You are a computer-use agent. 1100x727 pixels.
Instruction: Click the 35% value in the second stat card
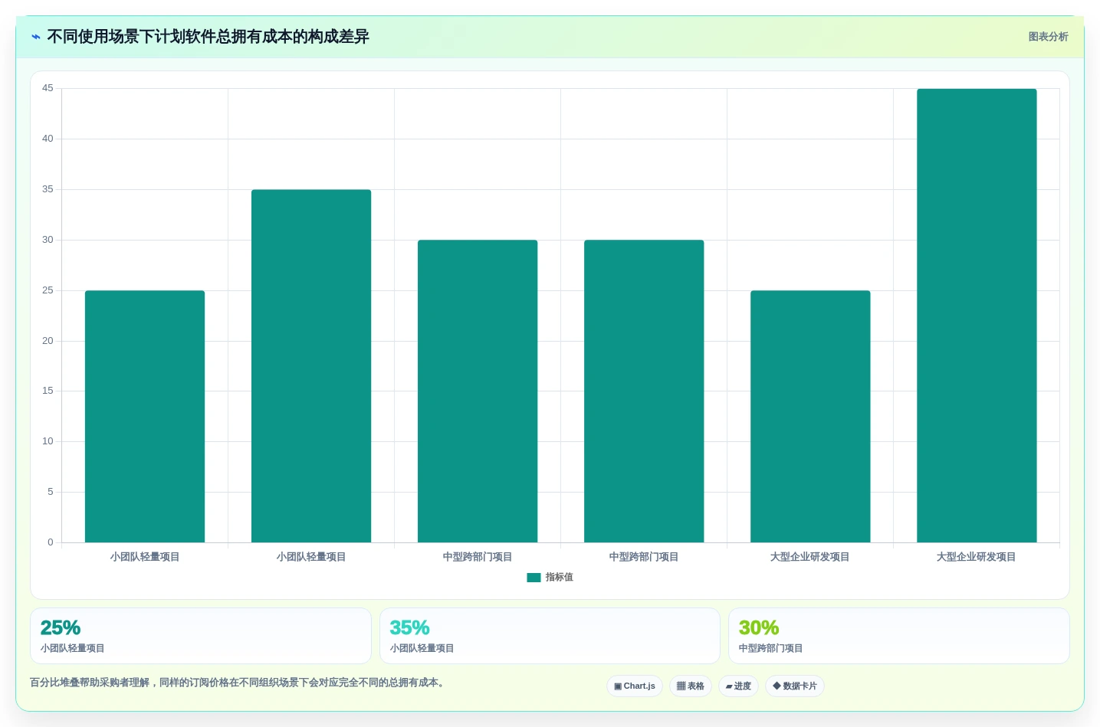(x=409, y=628)
